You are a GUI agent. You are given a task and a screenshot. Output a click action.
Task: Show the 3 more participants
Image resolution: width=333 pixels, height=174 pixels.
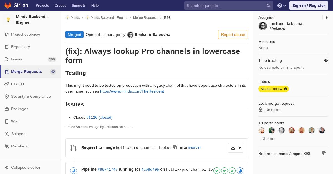click(268, 139)
